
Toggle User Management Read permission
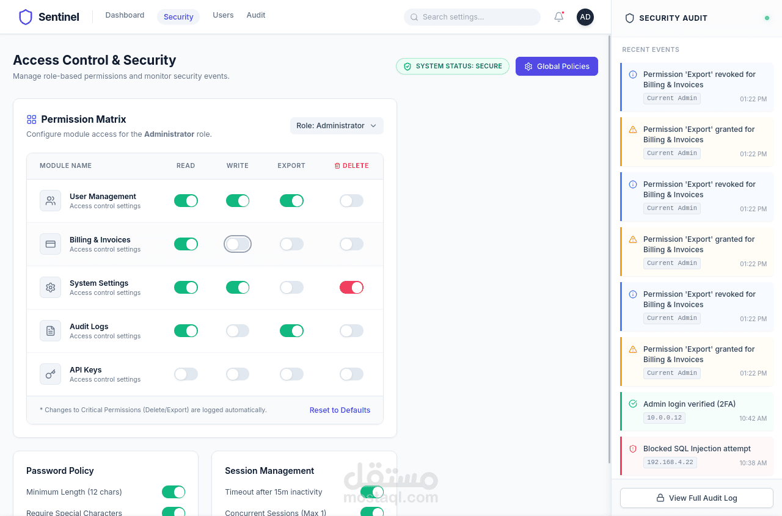tap(186, 201)
